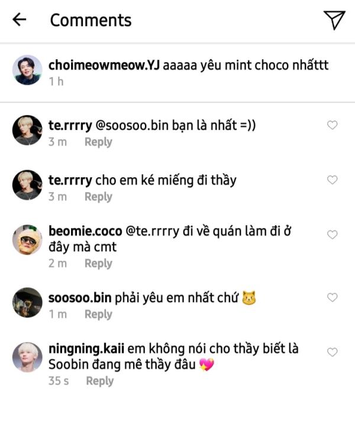Screen dimensions: 355x435
Task: Tap heart on ningning.kaii's comment
Action: click(332, 352)
